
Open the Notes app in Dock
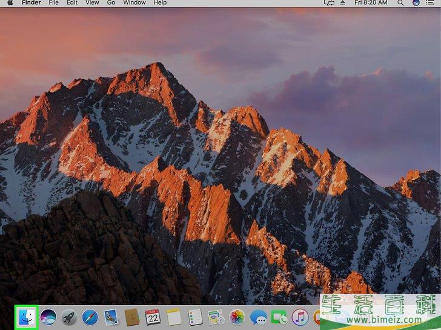tap(174, 317)
